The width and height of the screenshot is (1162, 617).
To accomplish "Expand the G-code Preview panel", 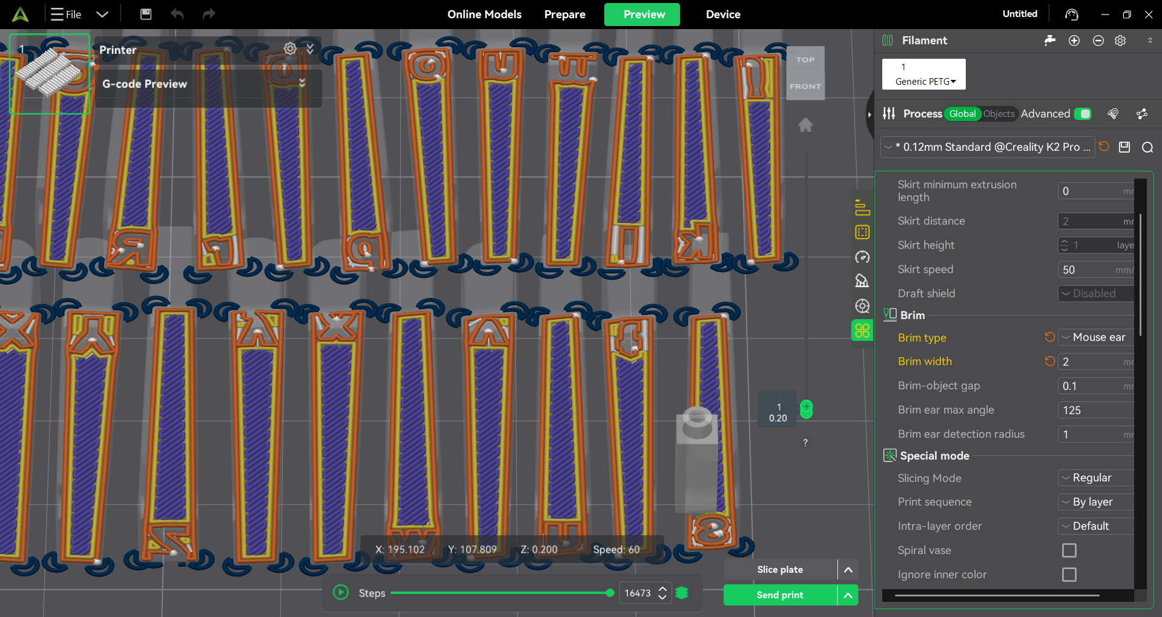I will [302, 83].
